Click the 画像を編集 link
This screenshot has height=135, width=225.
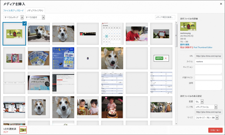(185, 44)
